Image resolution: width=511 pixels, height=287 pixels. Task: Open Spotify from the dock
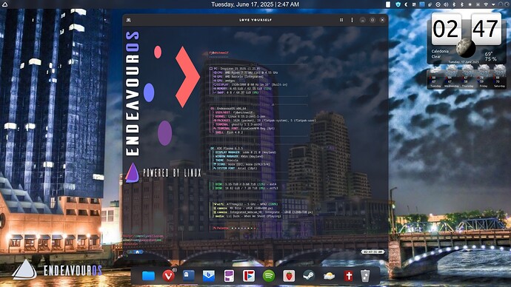(269, 276)
